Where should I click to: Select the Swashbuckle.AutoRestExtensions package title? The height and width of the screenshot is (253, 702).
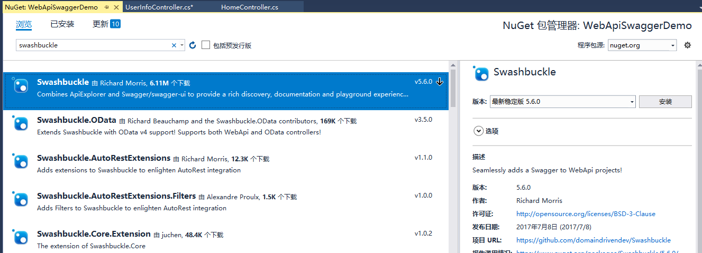tap(104, 158)
